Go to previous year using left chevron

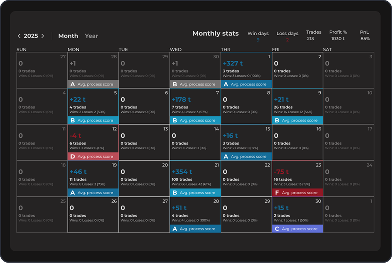pyautogui.click(x=19, y=36)
